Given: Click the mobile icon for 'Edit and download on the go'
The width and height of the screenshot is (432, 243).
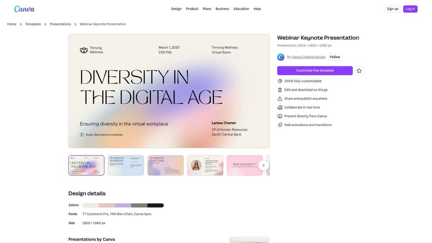Looking at the screenshot, I should click(280, 90).
